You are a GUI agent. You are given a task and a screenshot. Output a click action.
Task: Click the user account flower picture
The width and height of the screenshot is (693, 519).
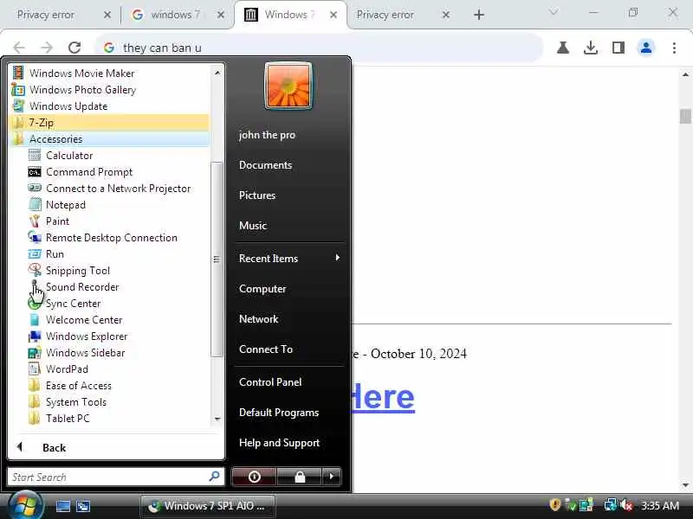pos(288,86)
